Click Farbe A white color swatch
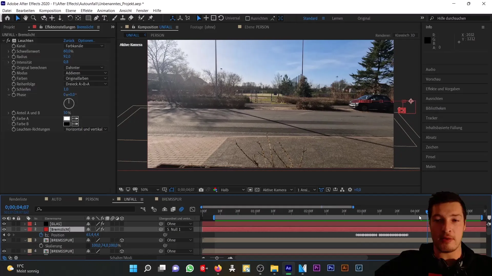492x276 pixels. click(67, 119)
